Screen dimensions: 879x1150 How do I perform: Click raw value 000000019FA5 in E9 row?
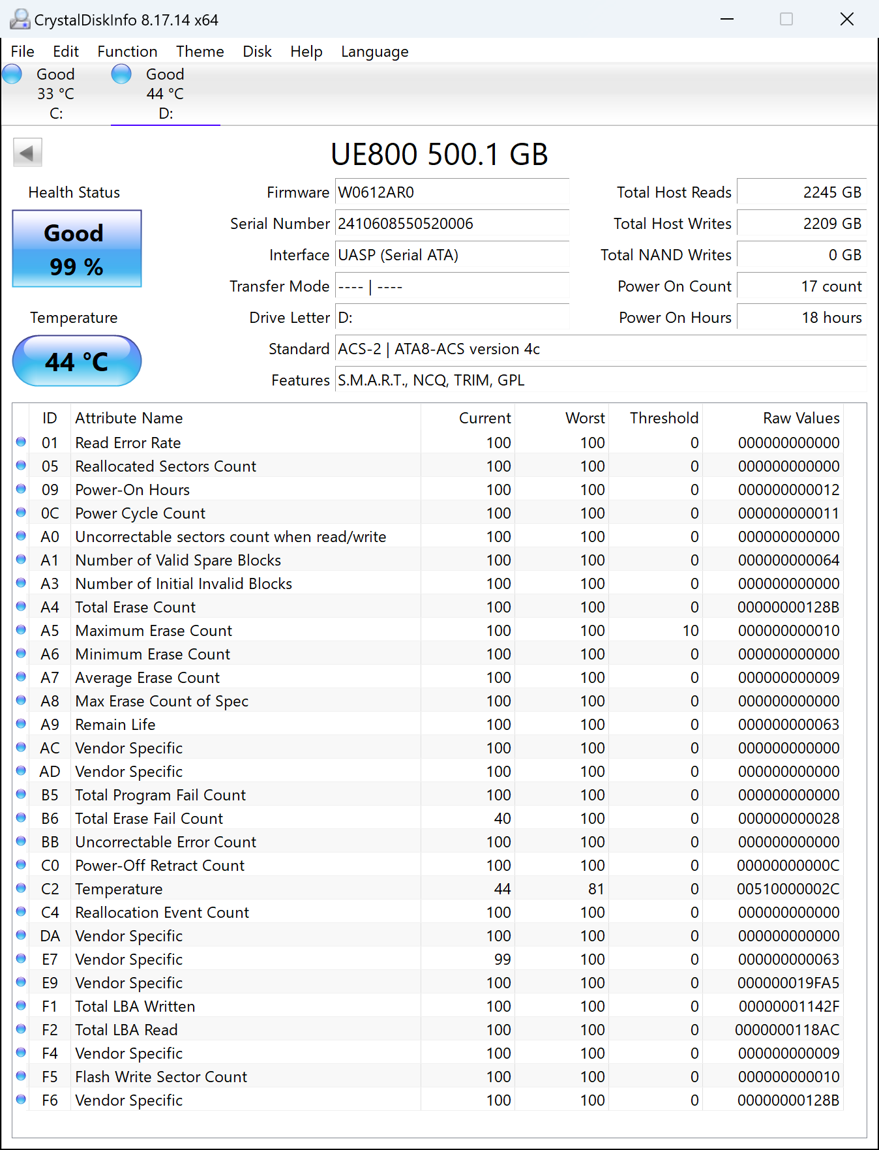tap(788, 983)
